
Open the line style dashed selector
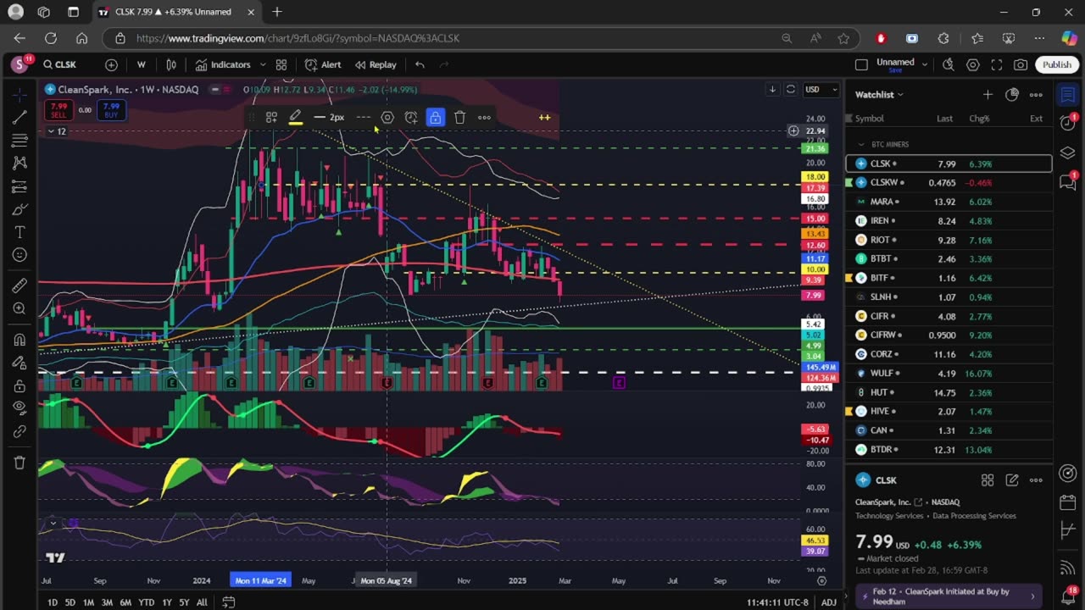pos(363,118)
